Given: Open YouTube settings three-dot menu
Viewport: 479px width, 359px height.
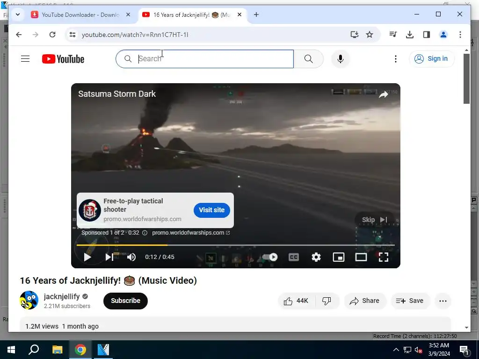Looking at the screenshot, I should (x=396, y=59).
